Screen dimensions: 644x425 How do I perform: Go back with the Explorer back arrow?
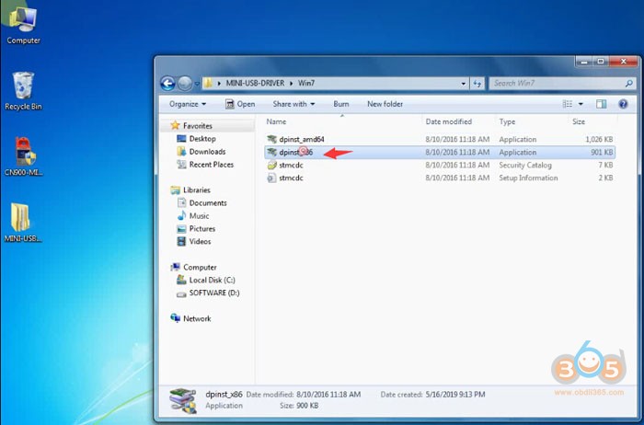pyautogui.click(x=167, y=84)
